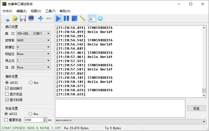
Task: Clear the receive window with the broom icon
Action: [83, 18]
